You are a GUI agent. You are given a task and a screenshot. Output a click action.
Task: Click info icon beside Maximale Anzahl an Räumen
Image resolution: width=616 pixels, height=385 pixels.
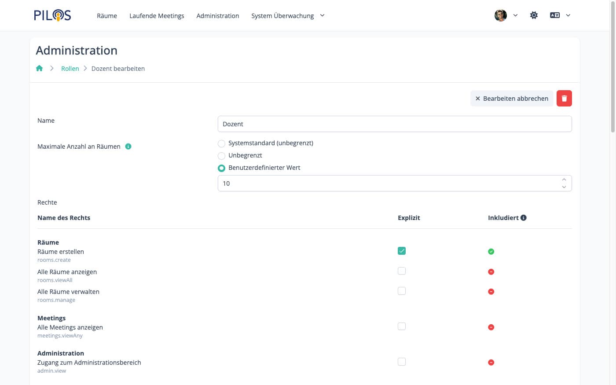[128, 147]
